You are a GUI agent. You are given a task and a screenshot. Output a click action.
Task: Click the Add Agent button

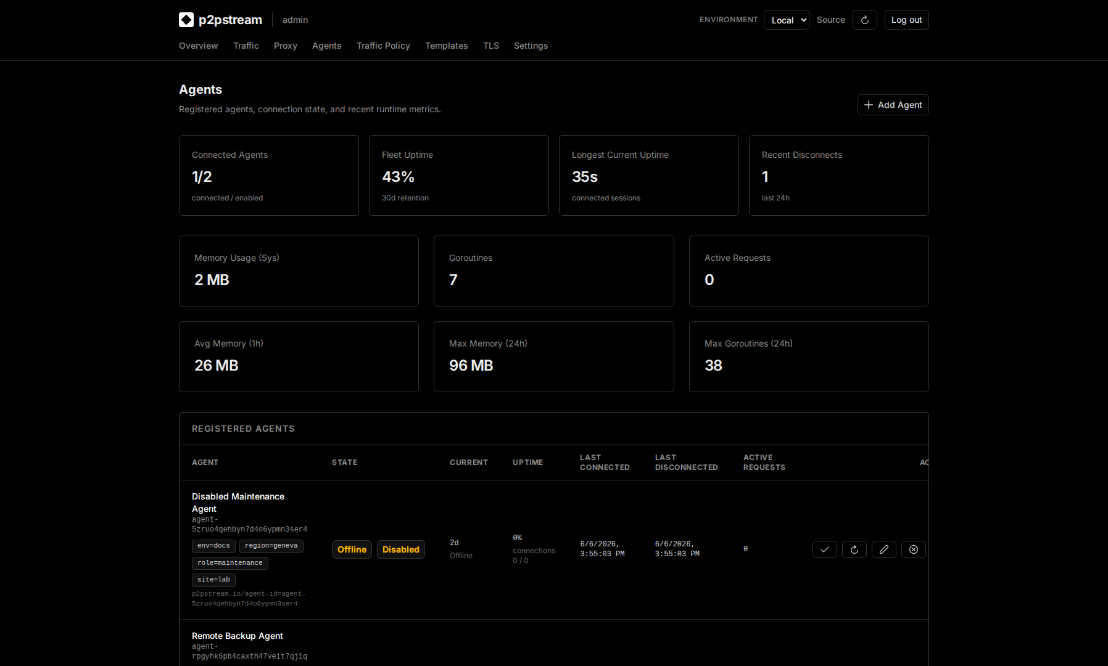[893, 105]
